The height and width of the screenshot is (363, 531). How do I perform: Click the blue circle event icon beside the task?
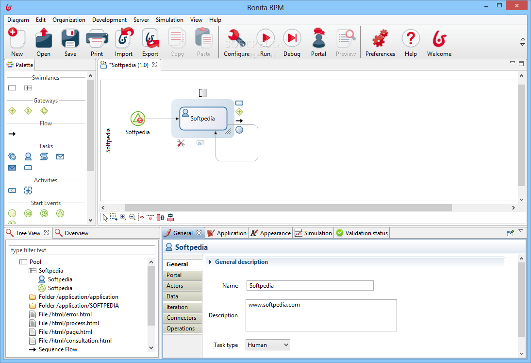[239, 129]
